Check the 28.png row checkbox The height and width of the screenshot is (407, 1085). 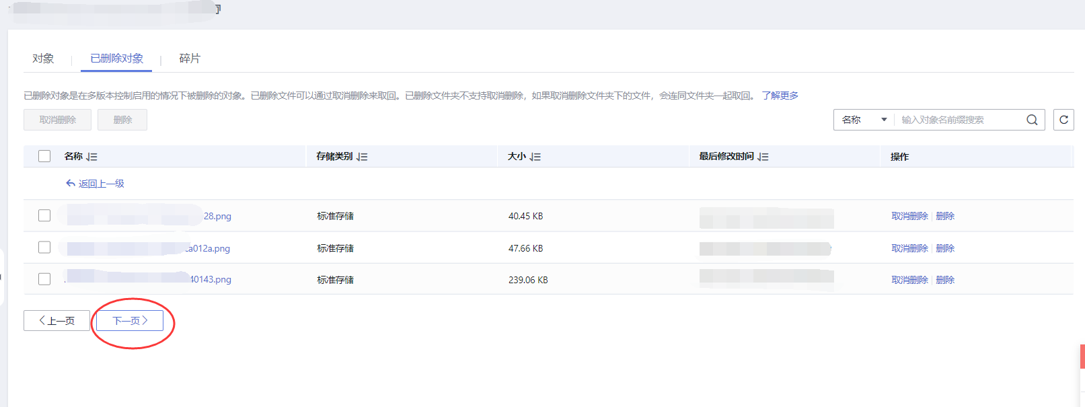(44, 216)
